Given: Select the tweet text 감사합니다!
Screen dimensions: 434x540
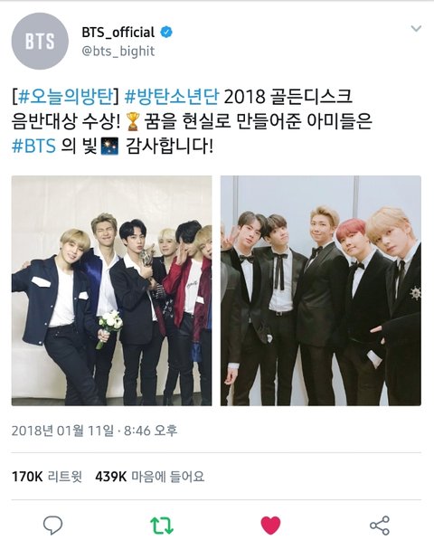Looking at the screenshot, I should (170, 147).
